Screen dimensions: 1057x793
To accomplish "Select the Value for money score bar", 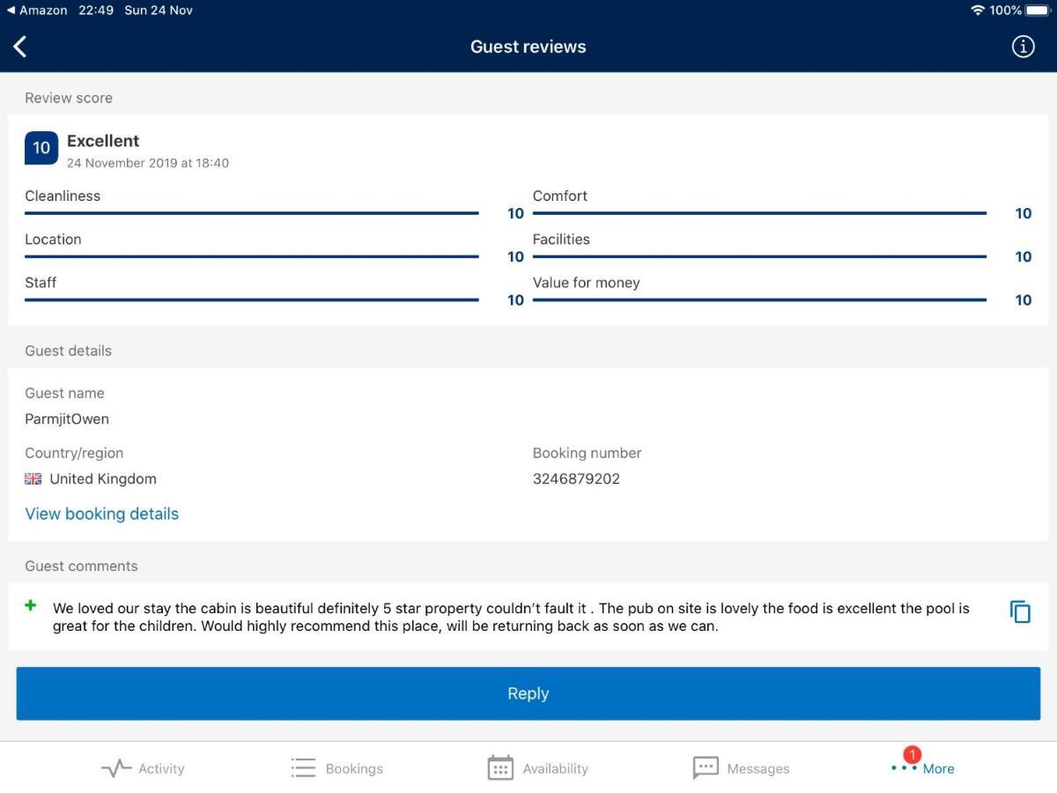I will coord(759,300).
